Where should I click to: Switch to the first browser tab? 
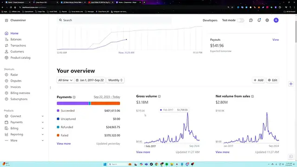click(18, 2)
